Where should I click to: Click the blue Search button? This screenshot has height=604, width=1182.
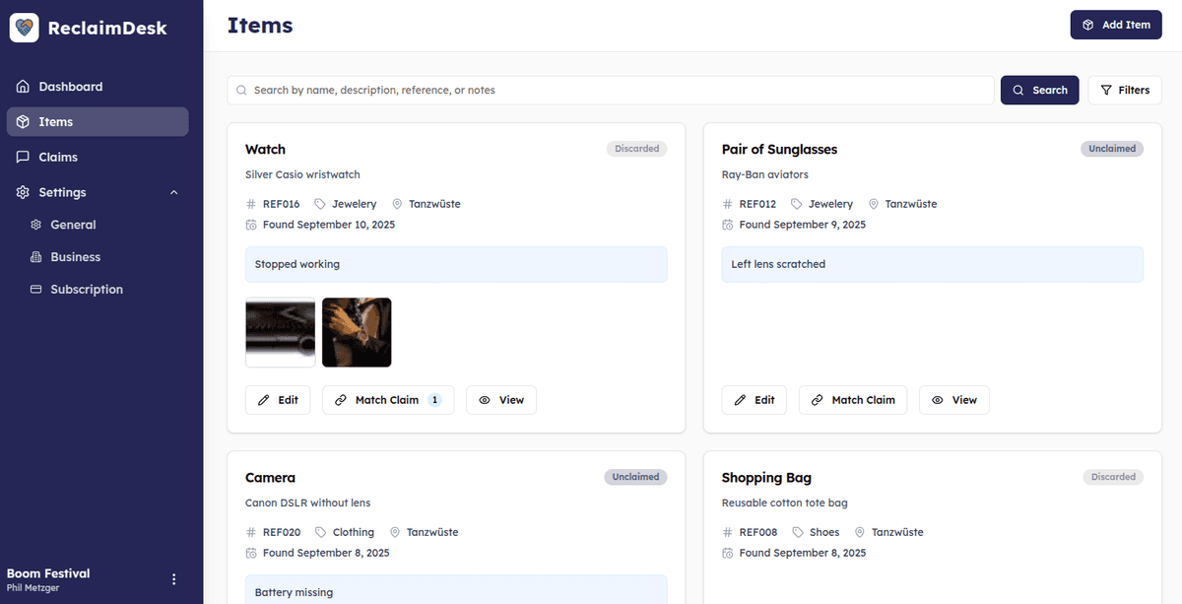point(1040,90)
